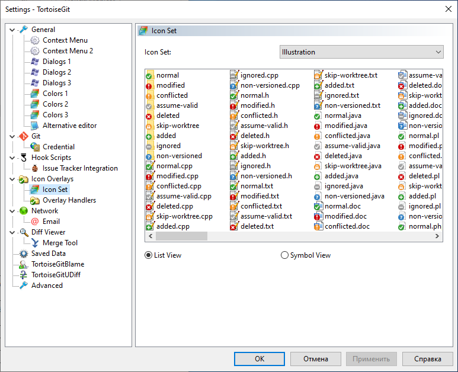Click the 'non-versioned' question mark icon

[150, 156]
